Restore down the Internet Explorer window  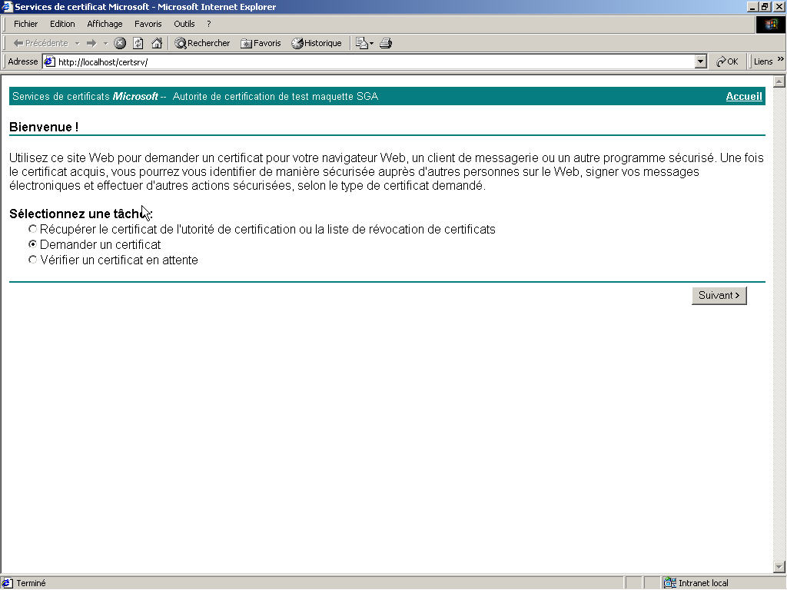pyautogui.click(x=765, y=6)
